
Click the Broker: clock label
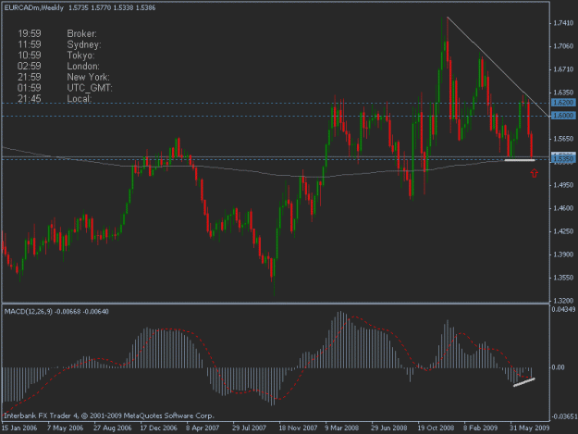pyautogui.click(x=81, y=33)
